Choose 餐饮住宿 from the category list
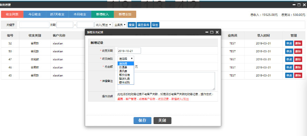 (126, 75)
